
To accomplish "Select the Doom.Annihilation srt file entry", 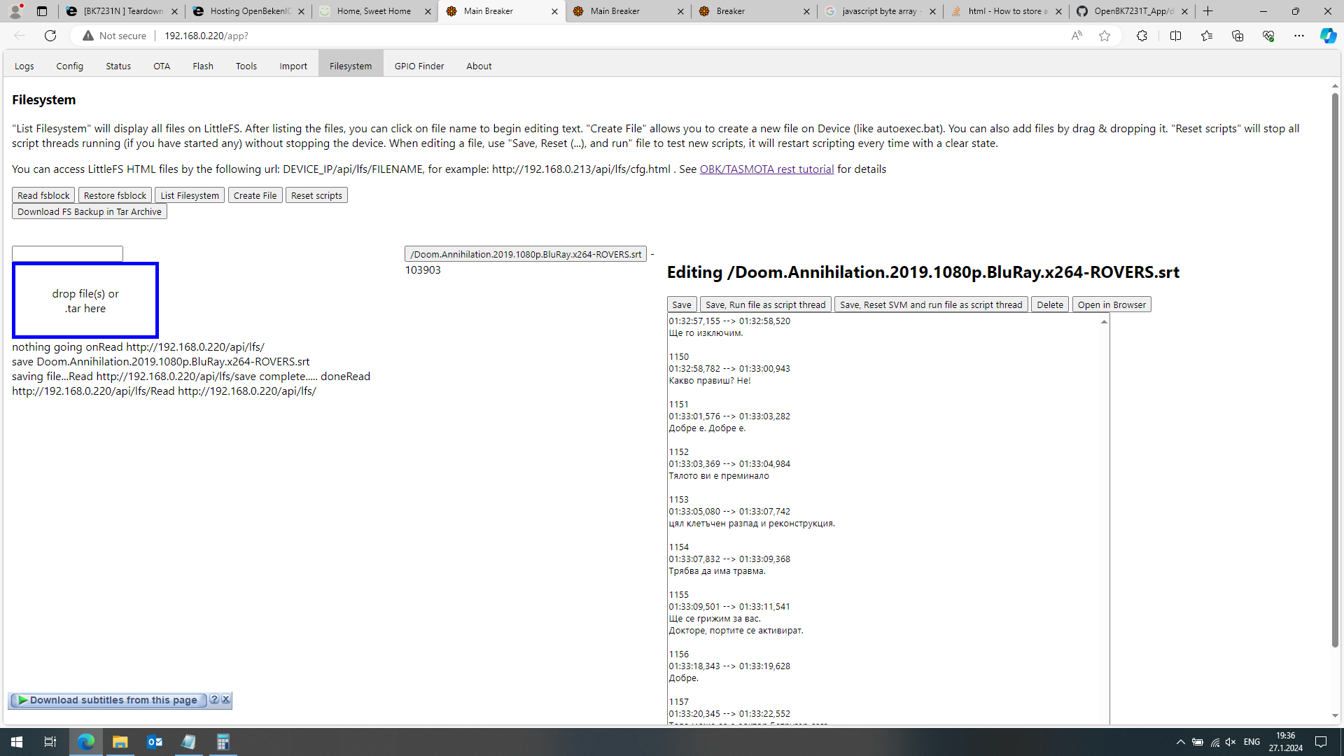I will [x=525, y=254].
